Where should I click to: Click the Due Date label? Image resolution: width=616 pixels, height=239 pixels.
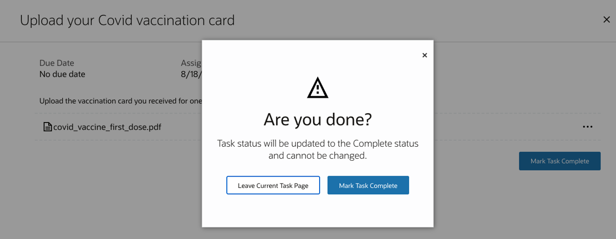(57, 63)
